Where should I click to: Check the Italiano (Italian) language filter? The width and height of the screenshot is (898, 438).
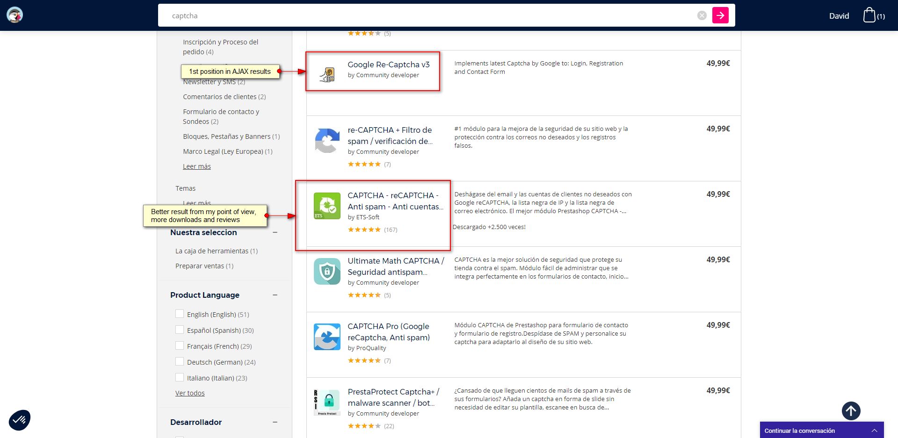pyautogui.click(x=180, y=377)
